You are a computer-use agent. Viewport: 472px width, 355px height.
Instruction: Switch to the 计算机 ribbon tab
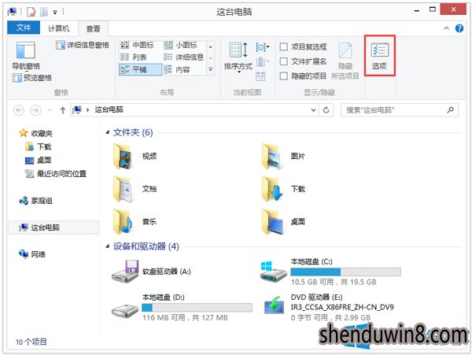59,28
